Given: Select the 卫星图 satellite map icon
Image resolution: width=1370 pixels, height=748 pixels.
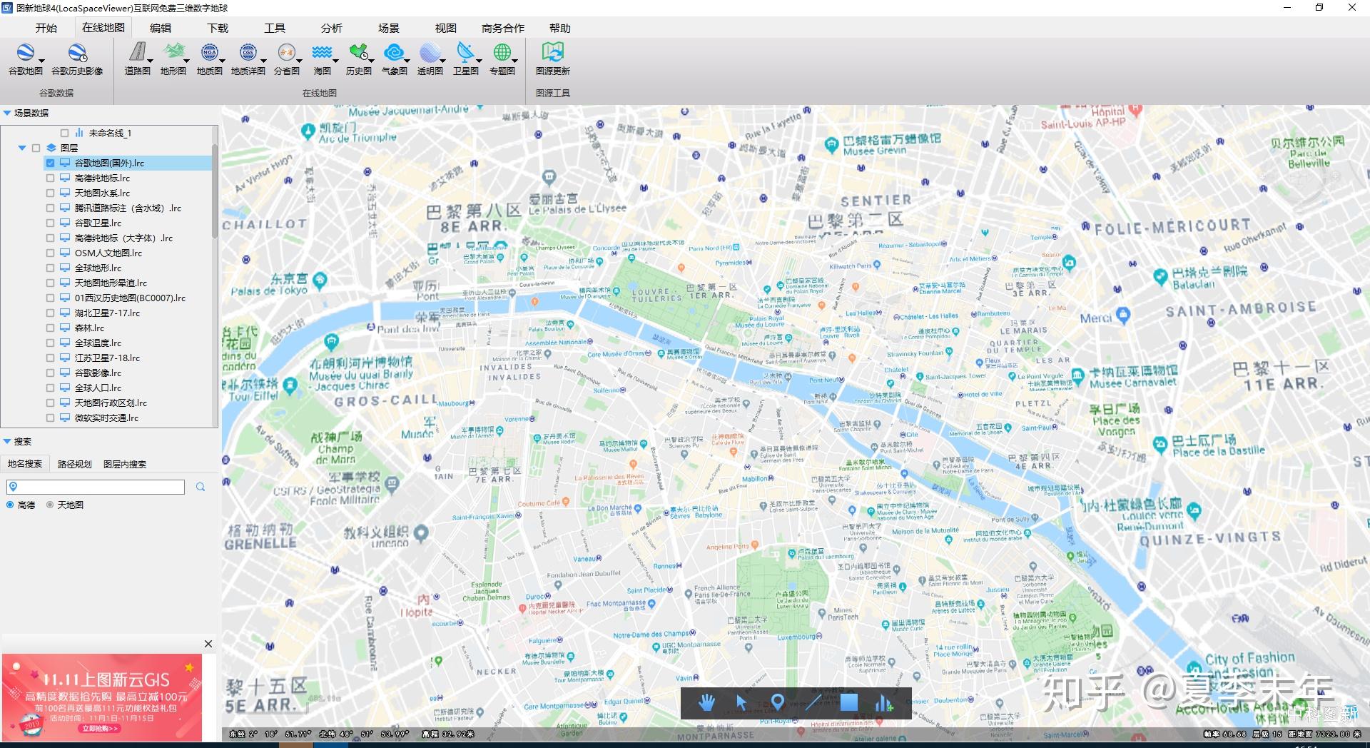Looking at the screenshot, I should [x=465, y=54].
